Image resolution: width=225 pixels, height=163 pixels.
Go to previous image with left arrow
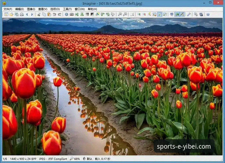[27, 14]
